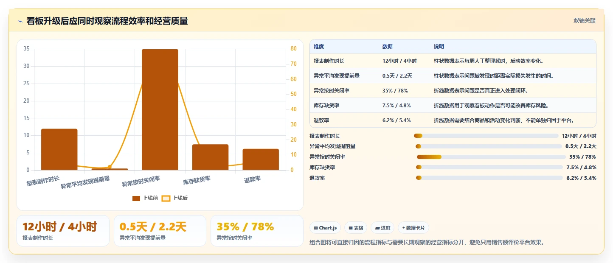Open the 12小时 / 4小时 data card

(x=63, y=231)
